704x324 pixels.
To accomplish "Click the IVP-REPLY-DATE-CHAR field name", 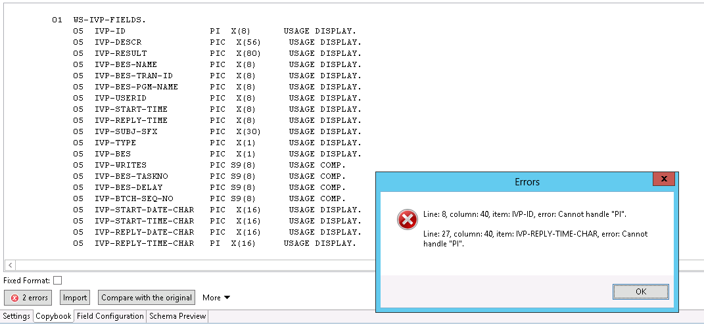I will [144, 233].
